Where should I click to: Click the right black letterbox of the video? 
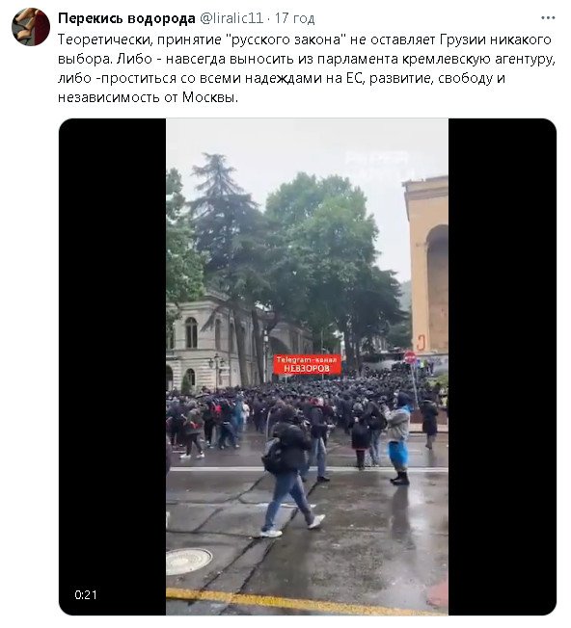(x=502, y=366)
